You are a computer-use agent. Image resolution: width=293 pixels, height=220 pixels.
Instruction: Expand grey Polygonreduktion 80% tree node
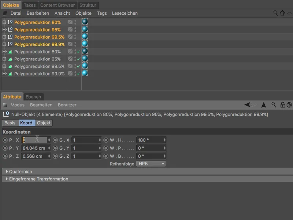pyautogui.click(x=4, y=52)
